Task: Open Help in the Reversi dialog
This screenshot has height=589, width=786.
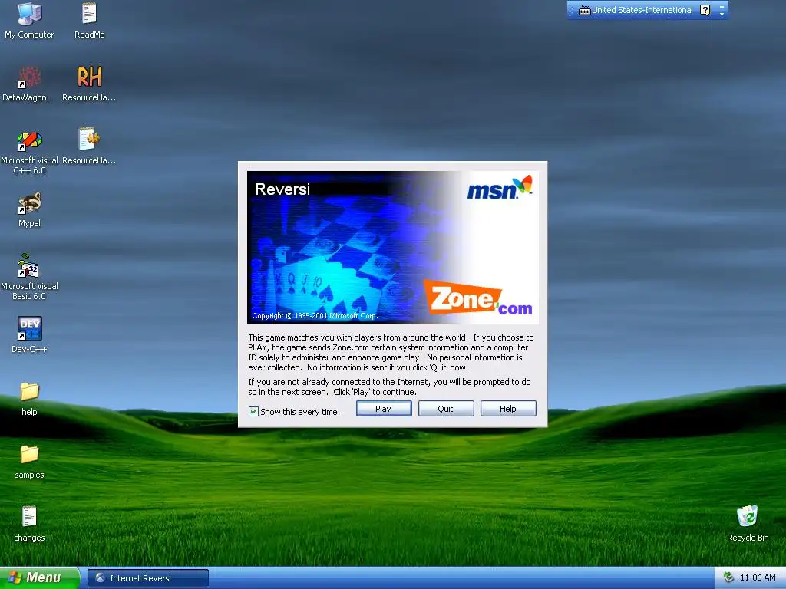Action: pyautogui.click(x=508, y=409)
